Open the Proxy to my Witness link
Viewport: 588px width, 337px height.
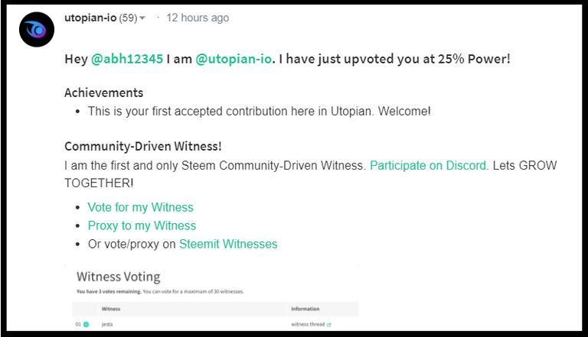(142, 225)
